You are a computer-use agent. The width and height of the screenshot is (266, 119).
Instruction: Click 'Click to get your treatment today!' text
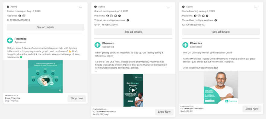[200, 68]
